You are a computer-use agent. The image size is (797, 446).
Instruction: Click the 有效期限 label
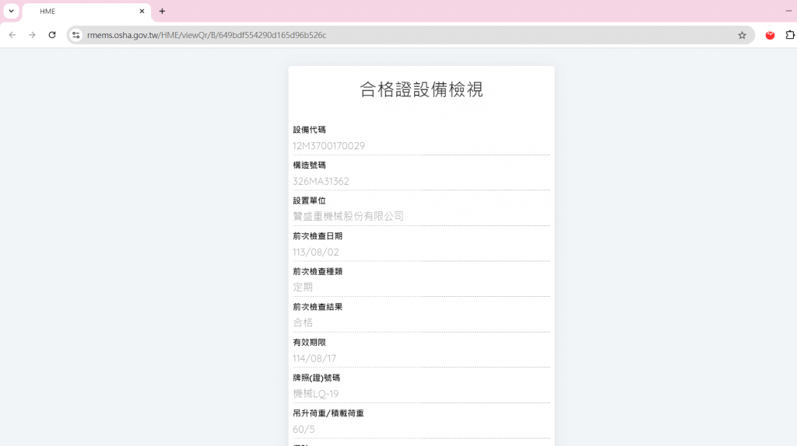[309, 343]
